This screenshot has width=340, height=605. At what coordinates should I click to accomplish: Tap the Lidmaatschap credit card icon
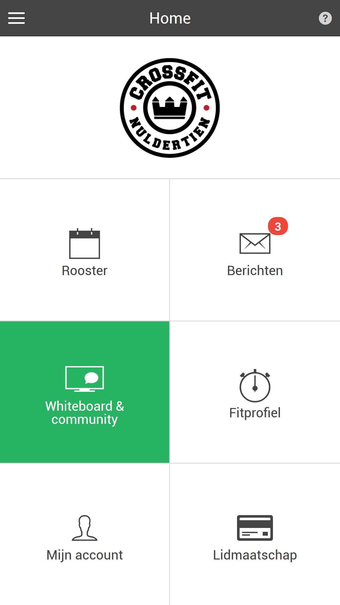pyautogui.click(x=255, y=528)
